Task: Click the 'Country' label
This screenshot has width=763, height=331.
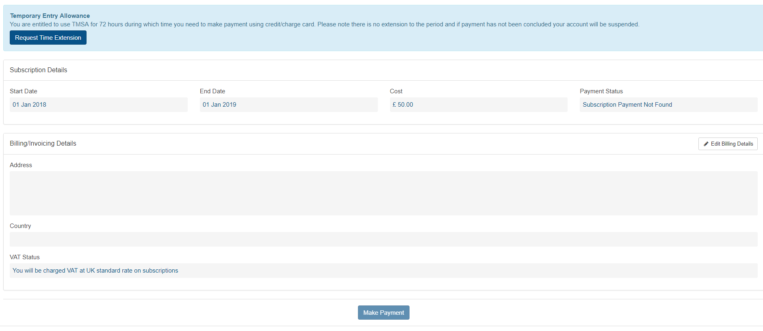Action: coord(20,226)
